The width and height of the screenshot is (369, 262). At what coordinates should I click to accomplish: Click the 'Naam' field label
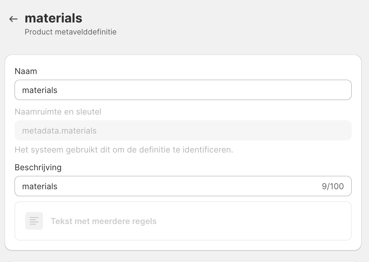pyautogui.click(x=26, y=71)
